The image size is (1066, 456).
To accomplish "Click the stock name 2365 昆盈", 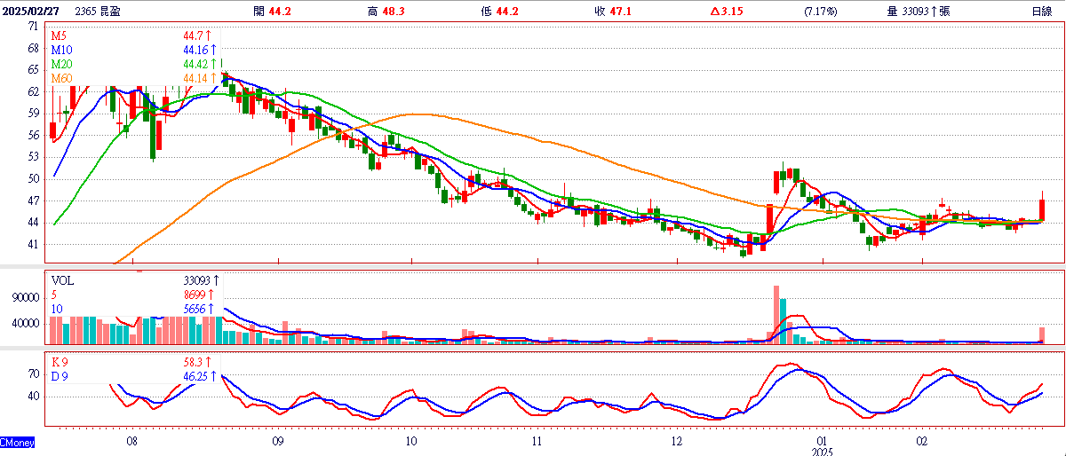I will click(98, 11).
